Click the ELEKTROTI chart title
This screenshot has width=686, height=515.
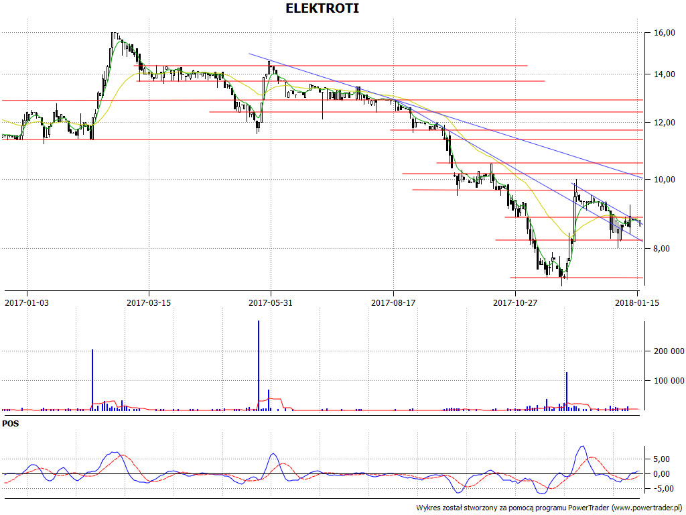[x=322, y=8]
